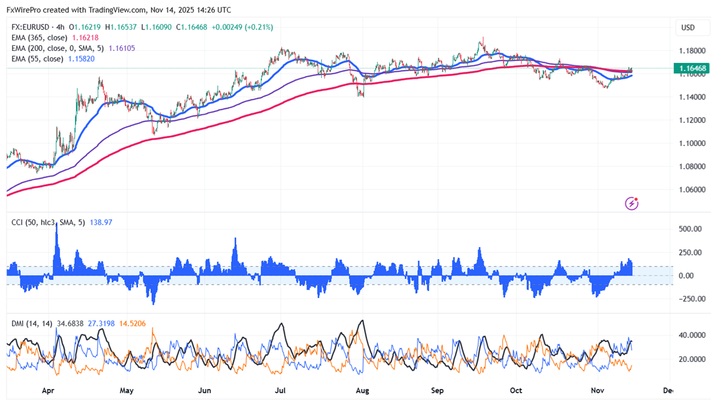The width and height of the screenshot is (711, 401).
Task: Click the 250.00 CCI axis label
Action: click(690, 252)
